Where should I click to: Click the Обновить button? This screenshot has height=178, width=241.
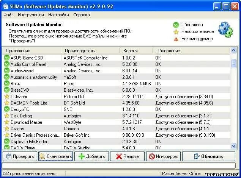click(209, 156)
